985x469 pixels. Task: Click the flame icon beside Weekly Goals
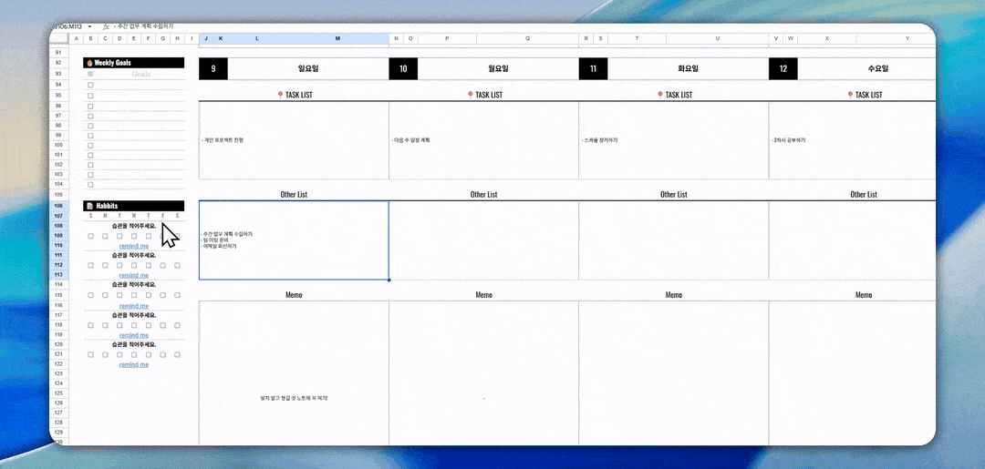(x=89, y=63)
